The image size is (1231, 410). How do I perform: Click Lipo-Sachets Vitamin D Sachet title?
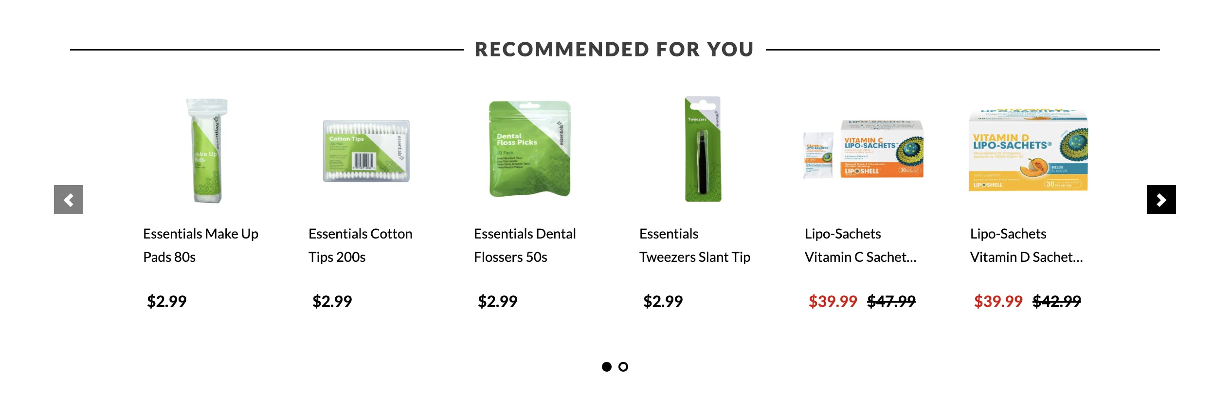(1026, 245)
